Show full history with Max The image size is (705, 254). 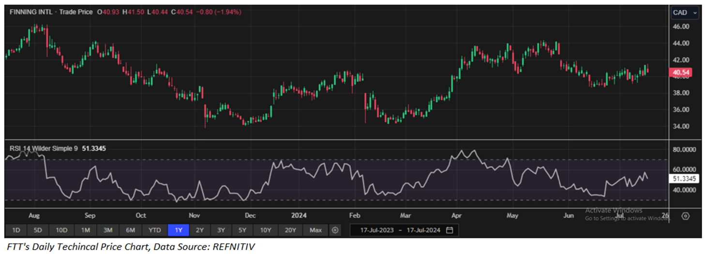(315, 230)
